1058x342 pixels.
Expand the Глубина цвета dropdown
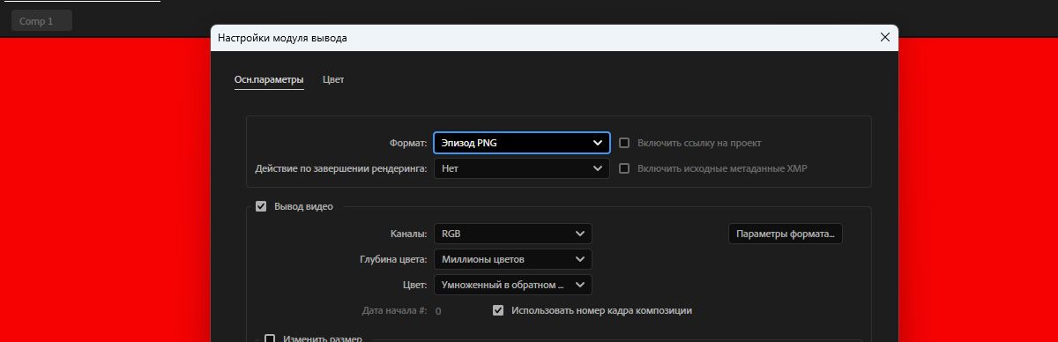(512, 259)
